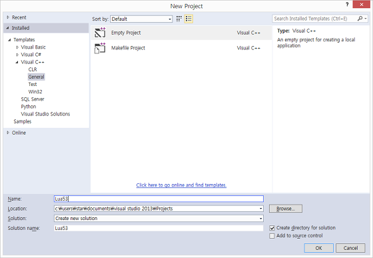Expand the Online section

tap(8, 133)
